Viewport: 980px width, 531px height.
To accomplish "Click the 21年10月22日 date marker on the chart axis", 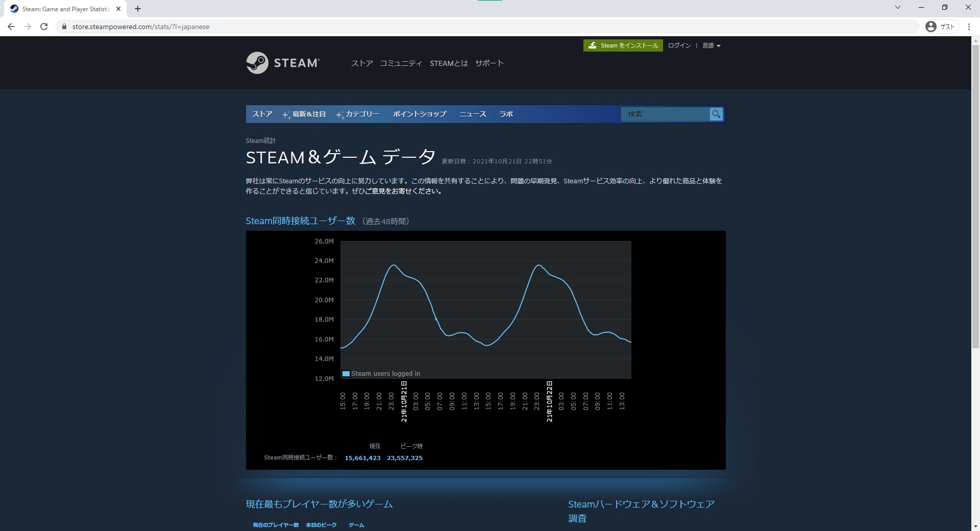I will (x=549, y=401).
